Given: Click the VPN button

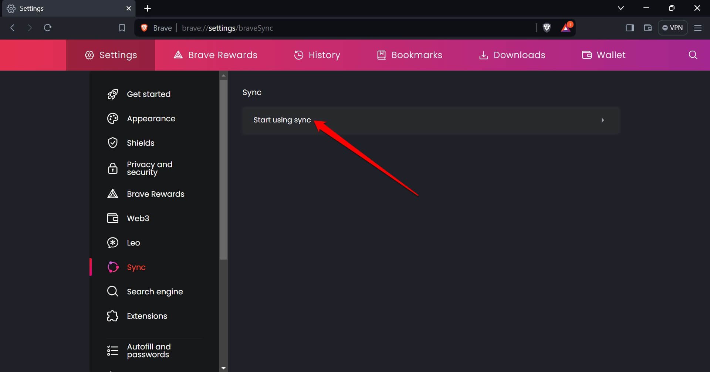Looking at the screenshot, I should coord(673,28).
